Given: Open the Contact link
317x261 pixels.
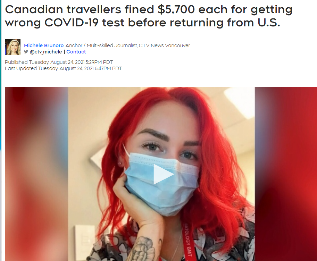Looking at the screenshot, I should pyautogui.click(x=76, y=52).
